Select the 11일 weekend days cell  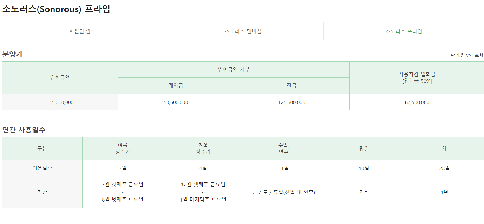(x=283, y=168)
